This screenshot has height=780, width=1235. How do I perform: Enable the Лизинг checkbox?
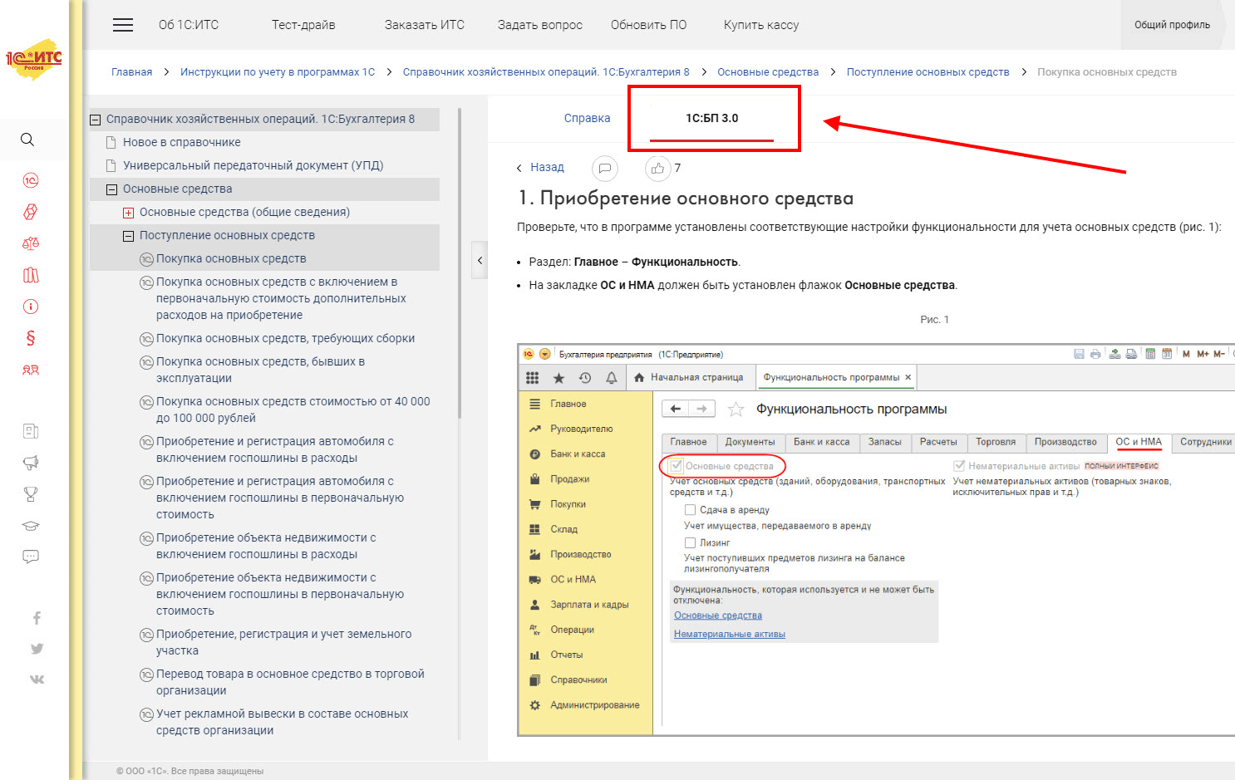click(690, 542)
